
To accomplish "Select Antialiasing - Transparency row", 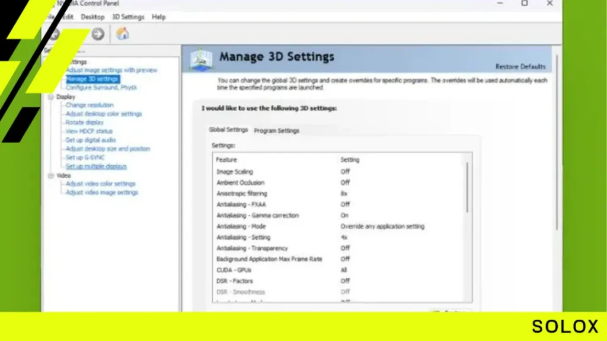I will click(338, 248).
